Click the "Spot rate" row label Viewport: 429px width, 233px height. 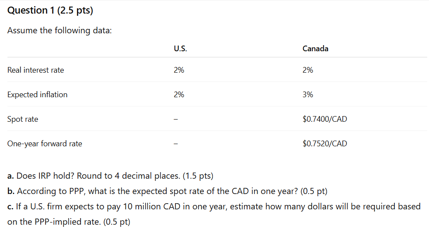coord(23,119)
